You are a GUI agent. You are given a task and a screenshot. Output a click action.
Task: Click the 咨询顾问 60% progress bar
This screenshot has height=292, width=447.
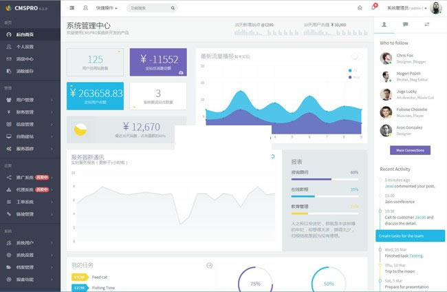pyautogui.click(x=325, y=179)
